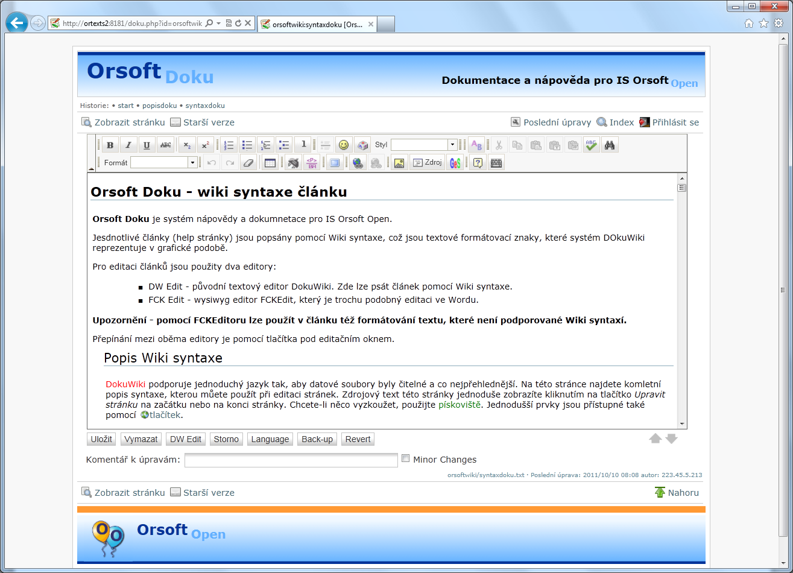
Task: Open the find binoculars tool
Action: 609,145
